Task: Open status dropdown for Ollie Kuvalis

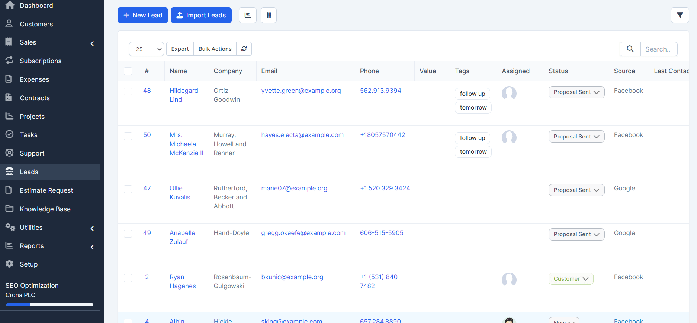Action: 576,190
